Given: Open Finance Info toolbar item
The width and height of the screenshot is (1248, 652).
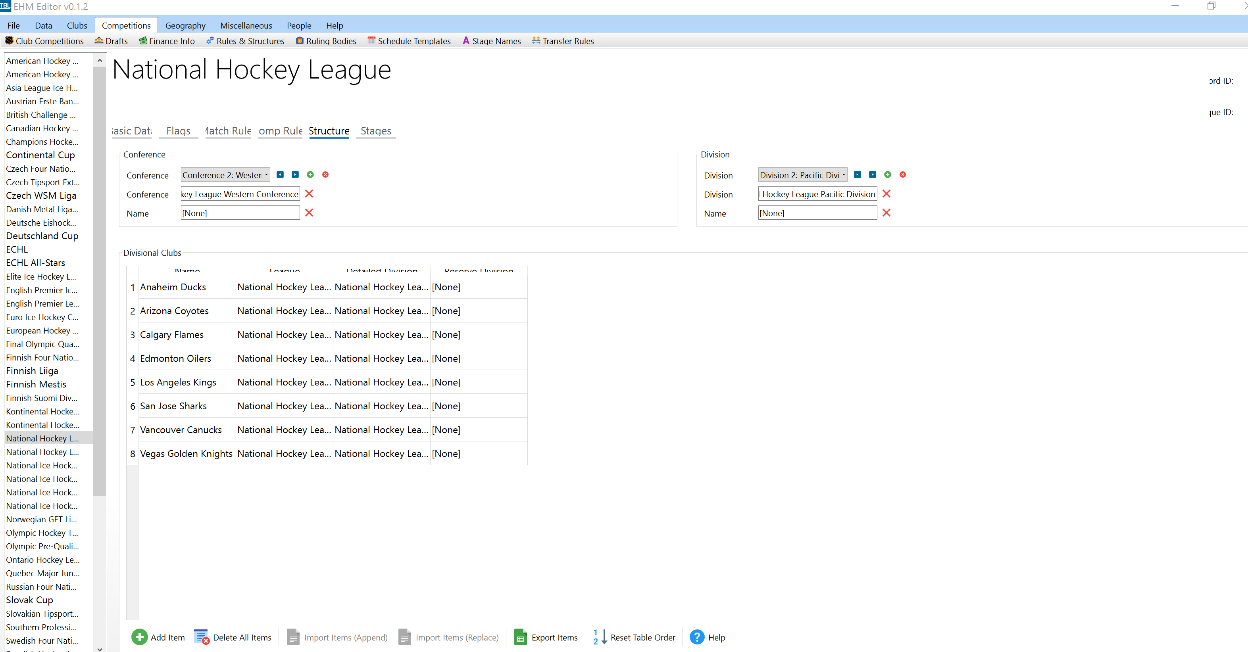Looking at the screenshot, I should (167, 41).
